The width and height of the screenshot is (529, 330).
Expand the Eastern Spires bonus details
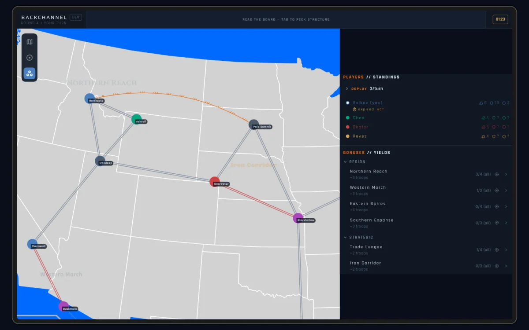[x=506, y=207]
